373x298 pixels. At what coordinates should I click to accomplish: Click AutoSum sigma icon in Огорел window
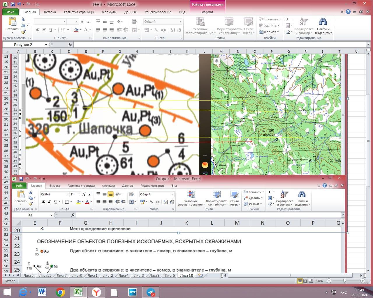pyautogui.click(x=270, y=192)
